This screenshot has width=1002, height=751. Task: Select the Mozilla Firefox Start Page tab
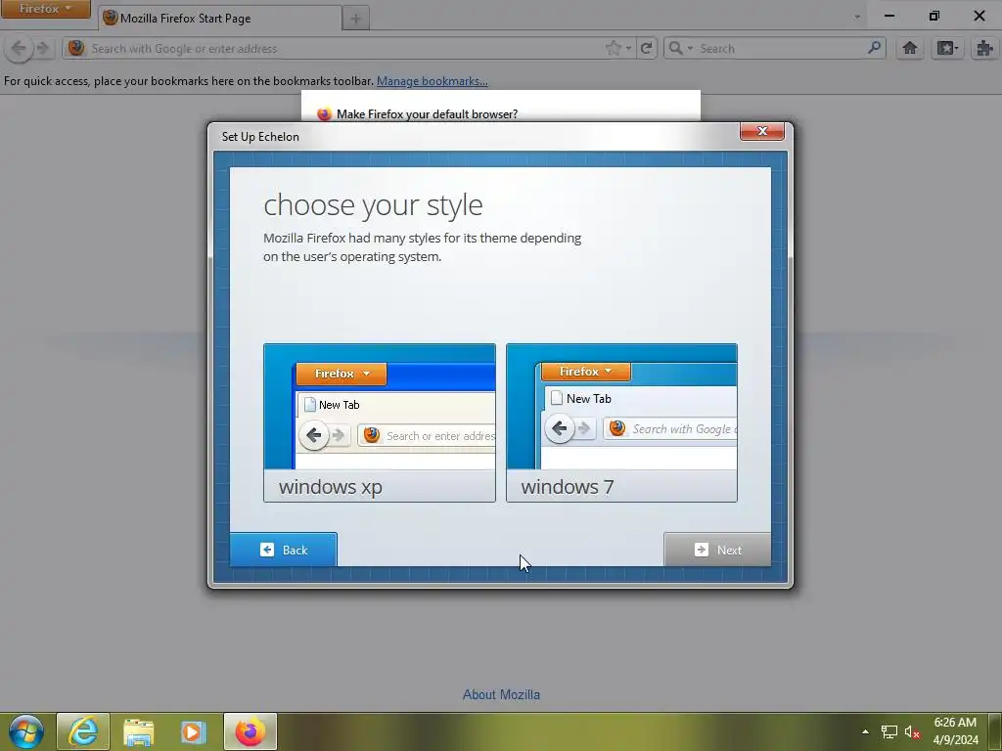[x=219, y=18]
